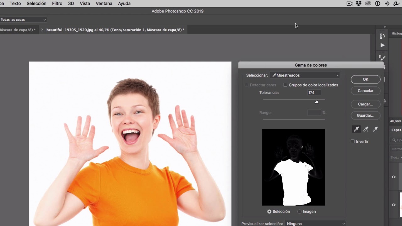
Task: Open the Ventana menu
Action: [x=104, y=3]
